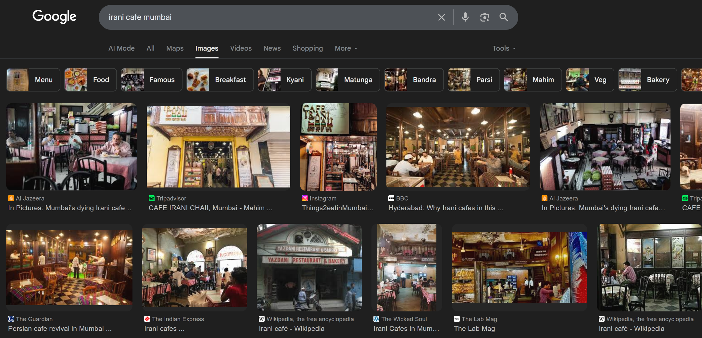Click the Breakfast chip thumbnail image
The width and height of the screenshot is (702, 338).
click(x=198, y=80)
